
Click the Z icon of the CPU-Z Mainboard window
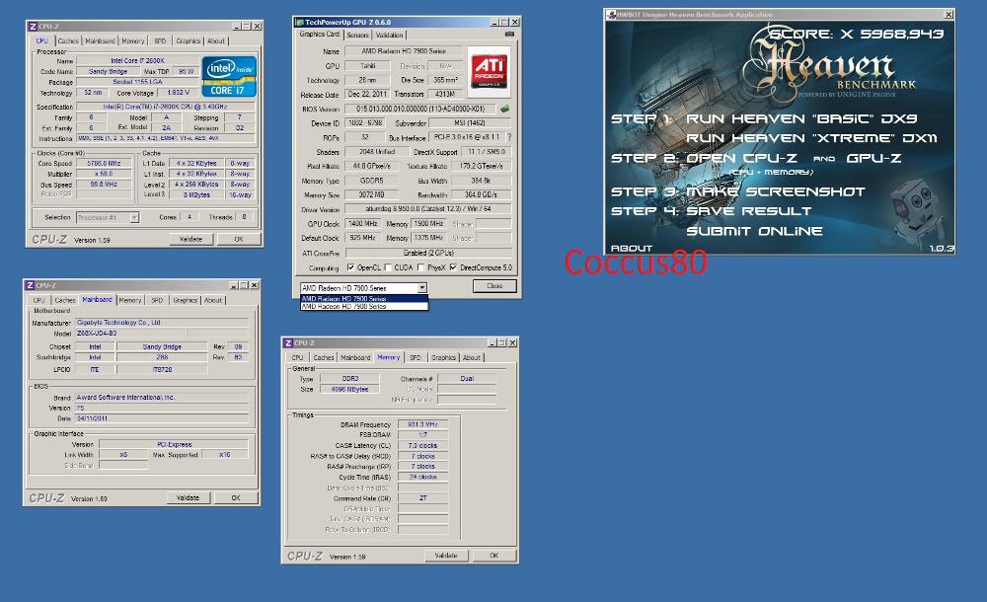pyautogui.click(x=30, y=285)
